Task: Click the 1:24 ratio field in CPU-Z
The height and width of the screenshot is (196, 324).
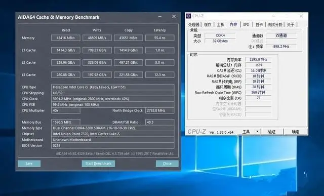Action: pyautogui.click(x=258, y=65)
